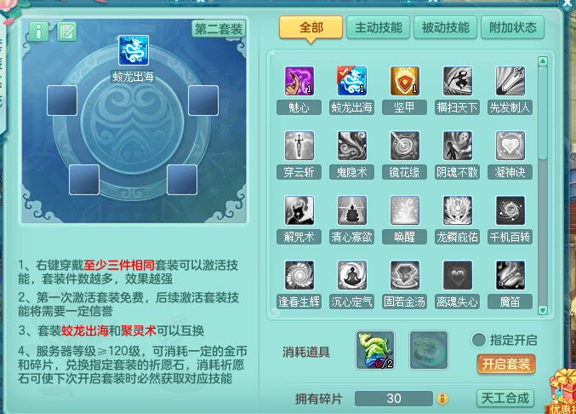The image size is (576, 414).
Task: Click the skill list scroll down arrow
Action: point(543,310)
